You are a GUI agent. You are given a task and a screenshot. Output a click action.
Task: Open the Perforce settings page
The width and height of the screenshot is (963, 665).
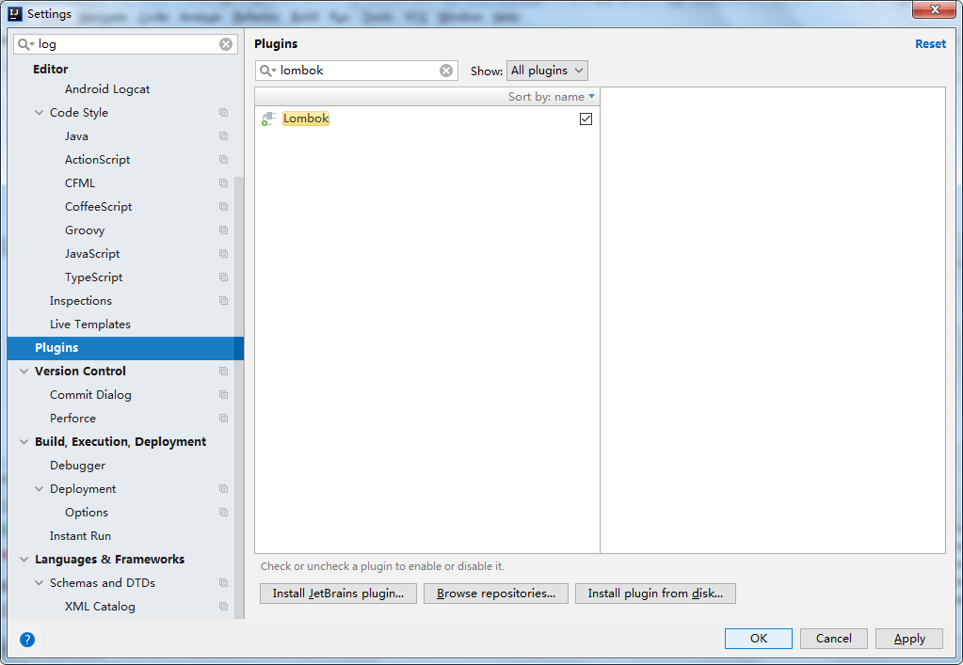[73, 419]
